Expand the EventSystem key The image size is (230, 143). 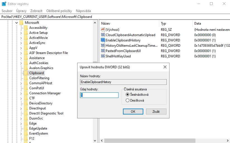(21, 133)
